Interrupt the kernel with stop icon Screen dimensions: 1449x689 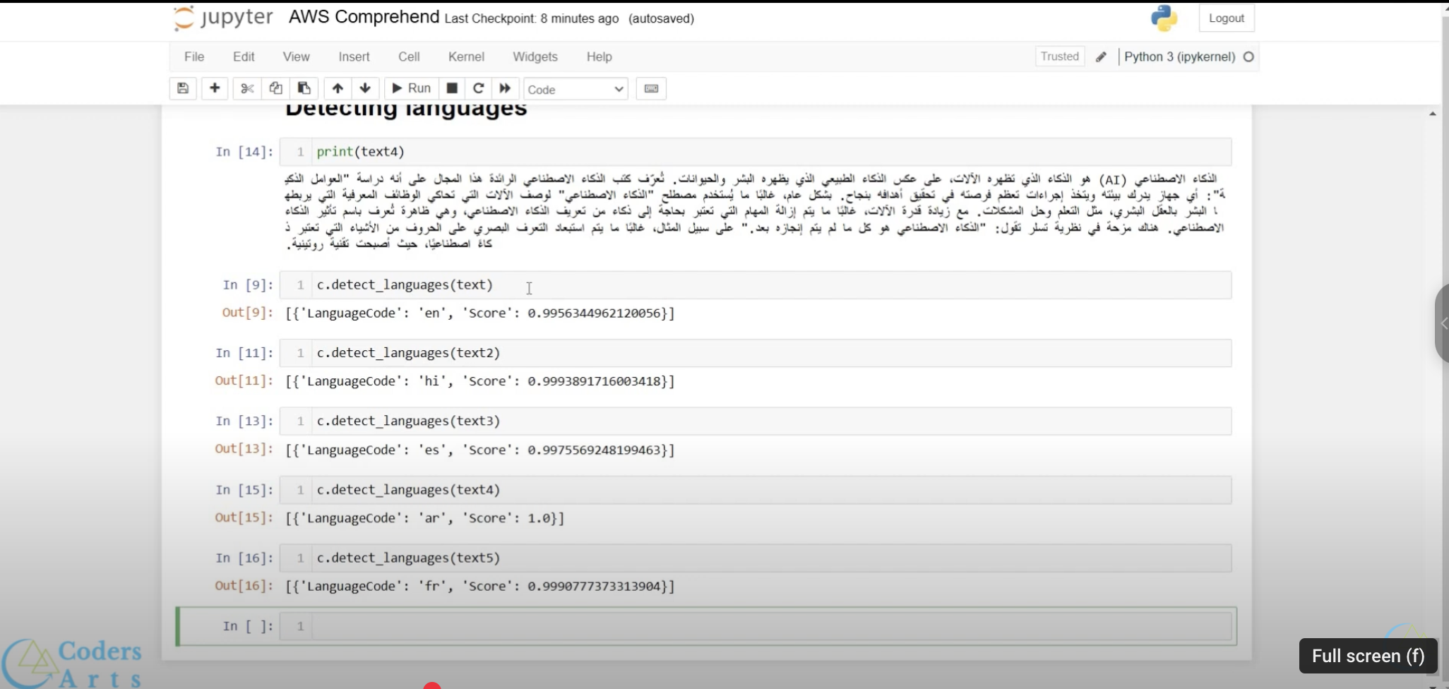(x=452, y=88)
